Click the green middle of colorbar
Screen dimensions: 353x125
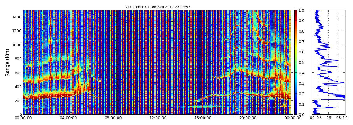(x=296, y=62)
